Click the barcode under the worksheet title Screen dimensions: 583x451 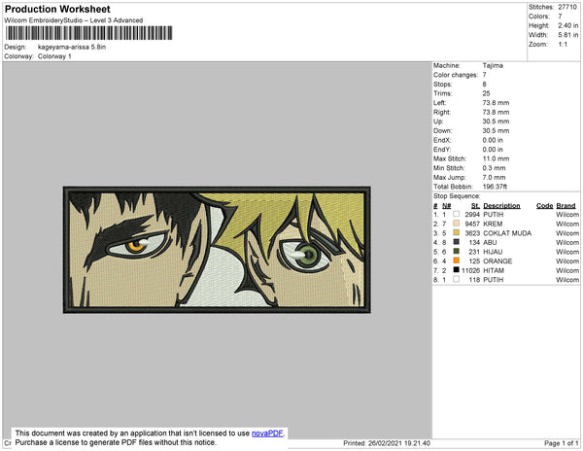[x=88, y=33]
